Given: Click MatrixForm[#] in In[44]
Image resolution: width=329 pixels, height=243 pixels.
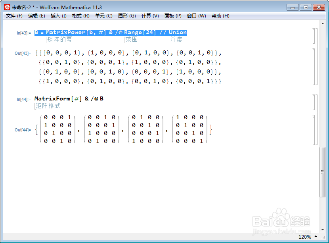Looking at the screenshot, I should pos(58,98).
